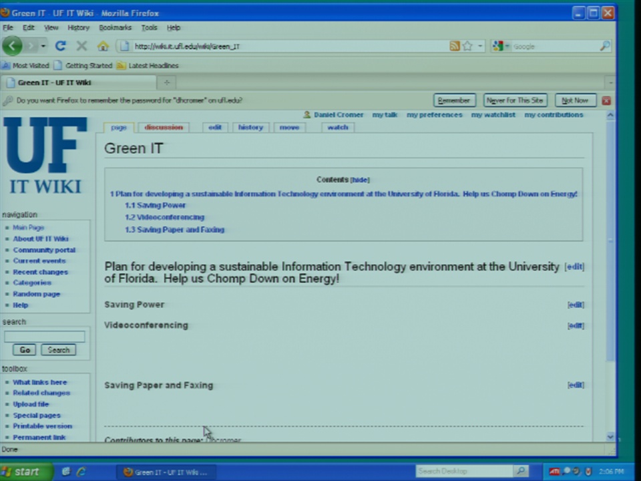This screenshot has height=481, width=641.
Task: Open a new tab with the plus button
Action: coord(167,83)
